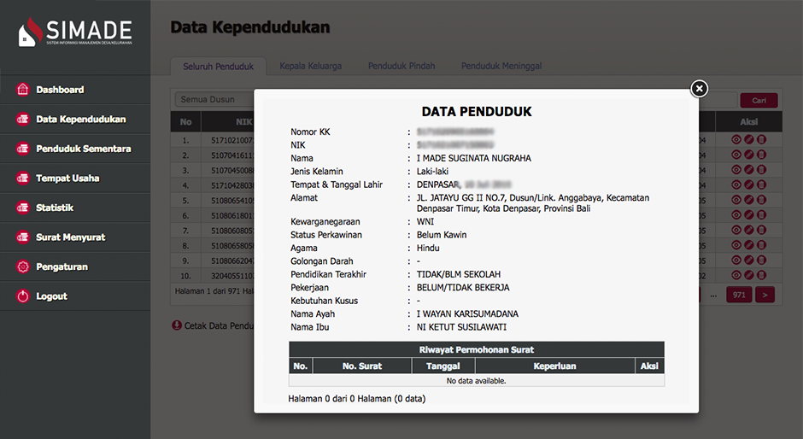The image size is (803, 439).
Task: Click the SIMADE logo
Action: pyautogui.click(x=75, y=32)
